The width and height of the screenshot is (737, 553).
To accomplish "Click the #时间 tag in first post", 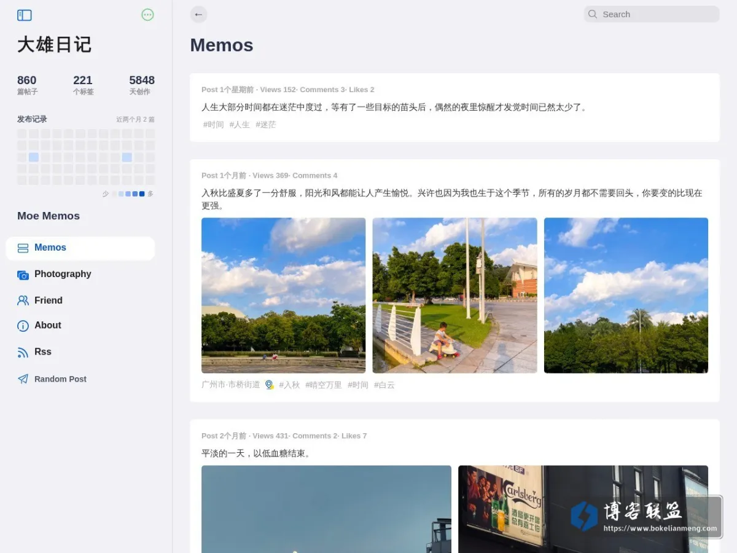I will [214, 125].
